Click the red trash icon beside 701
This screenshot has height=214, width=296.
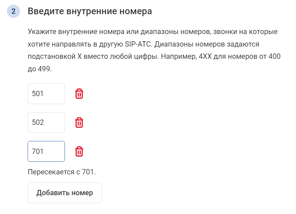click(79, 152)
